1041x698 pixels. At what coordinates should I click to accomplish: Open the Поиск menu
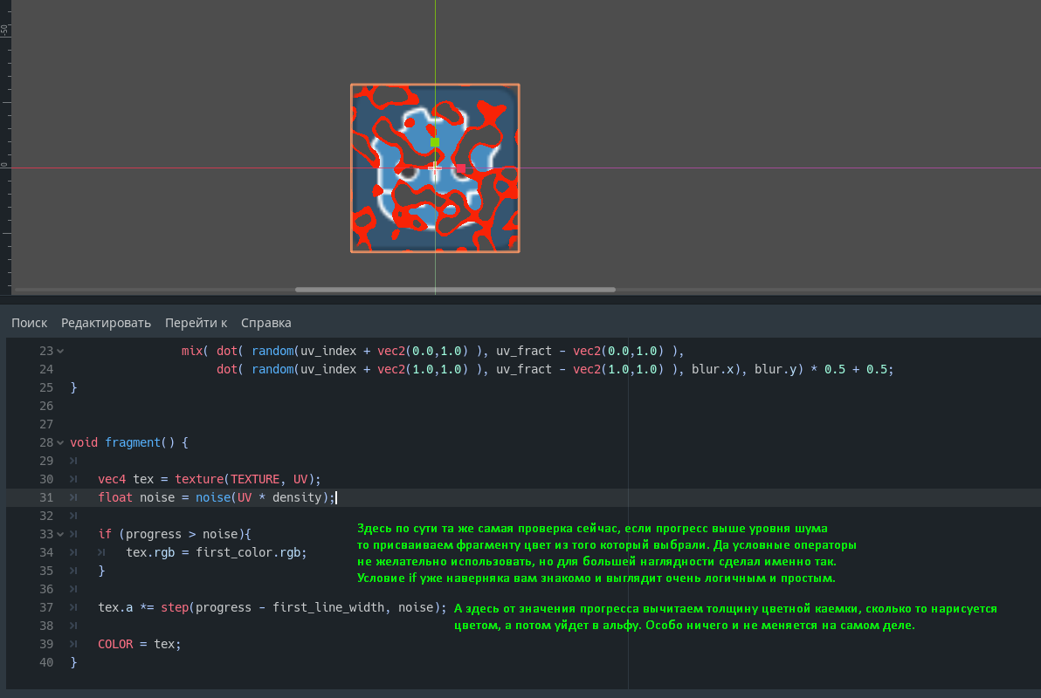tap(29, 323)
